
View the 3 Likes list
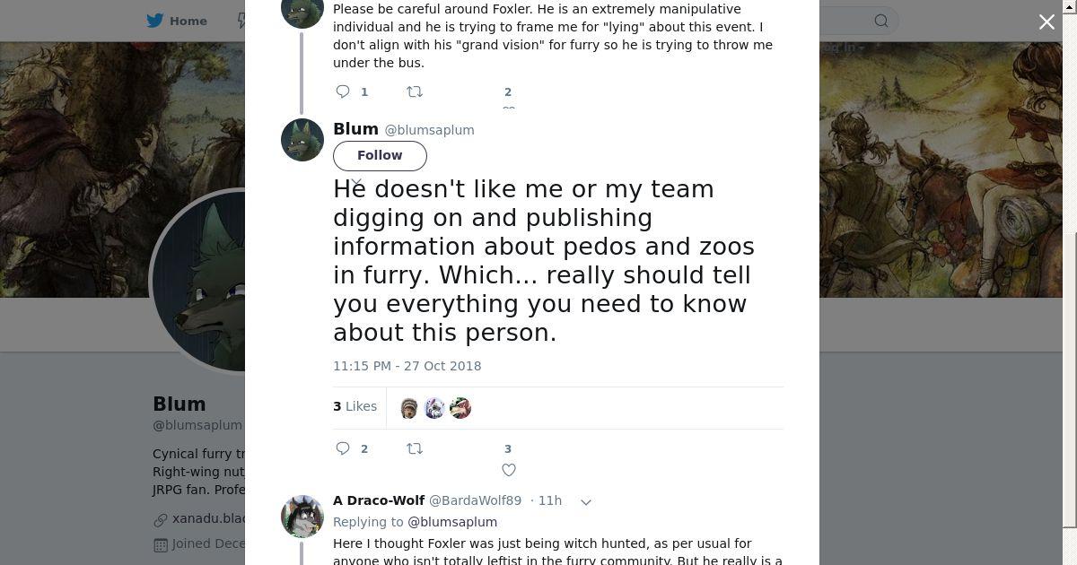[x=355, y=406]
